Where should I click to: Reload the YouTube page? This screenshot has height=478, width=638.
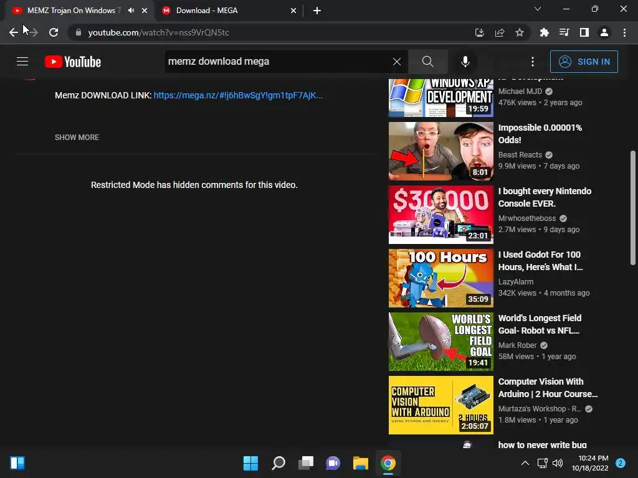tap(54, 32)
